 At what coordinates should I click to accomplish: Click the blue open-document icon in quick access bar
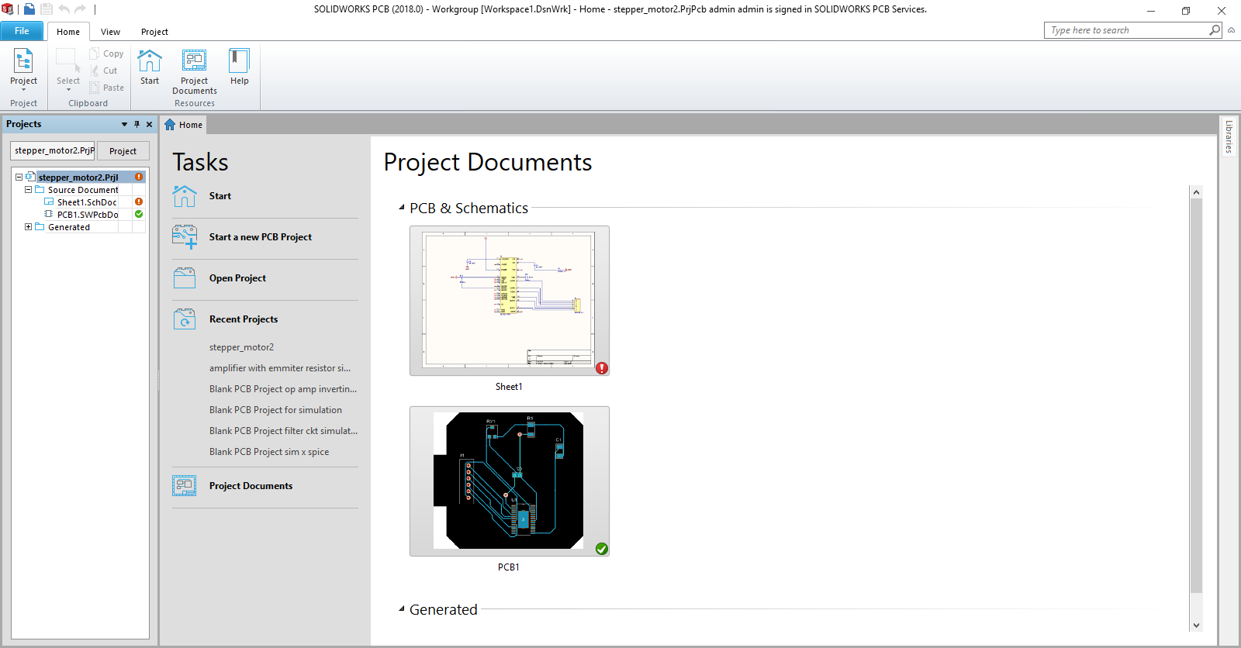pos(29,9)
